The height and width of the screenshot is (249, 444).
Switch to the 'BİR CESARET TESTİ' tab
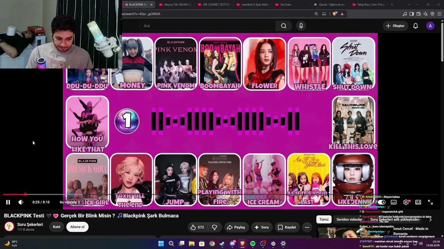(214, 4)
